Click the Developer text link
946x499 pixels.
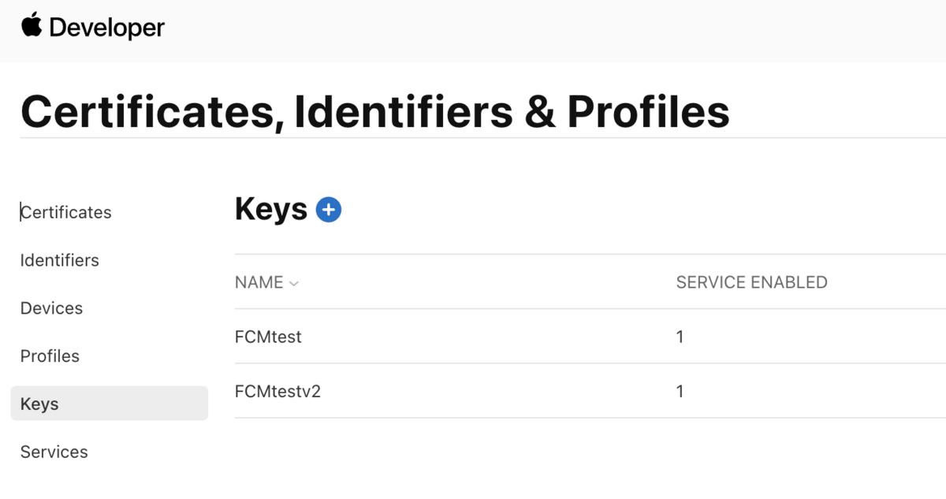[x=107, y=28]
